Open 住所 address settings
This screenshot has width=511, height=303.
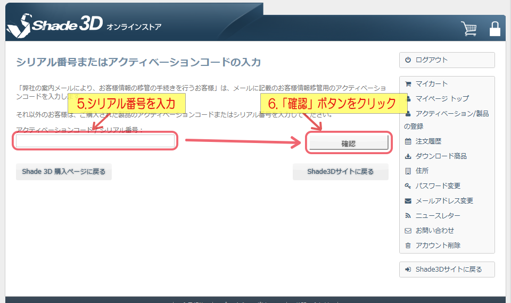tap(422, 171)
